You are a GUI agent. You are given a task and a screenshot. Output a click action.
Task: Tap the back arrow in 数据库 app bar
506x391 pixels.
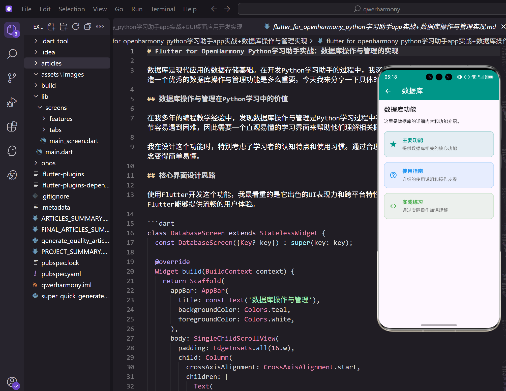pyautogui.click(x=388, y=91)
